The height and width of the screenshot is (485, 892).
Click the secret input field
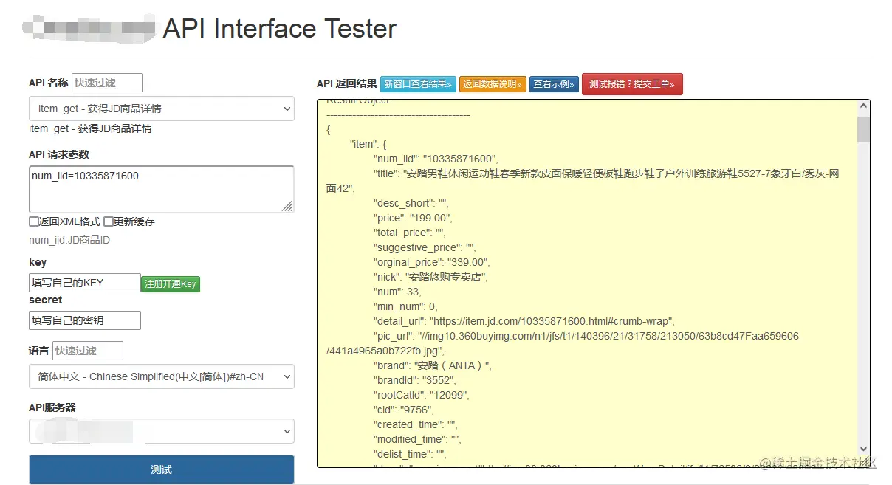(84, 320)
